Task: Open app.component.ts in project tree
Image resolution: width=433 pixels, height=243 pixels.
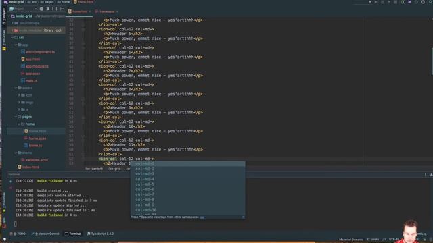Action: point(40,52)
